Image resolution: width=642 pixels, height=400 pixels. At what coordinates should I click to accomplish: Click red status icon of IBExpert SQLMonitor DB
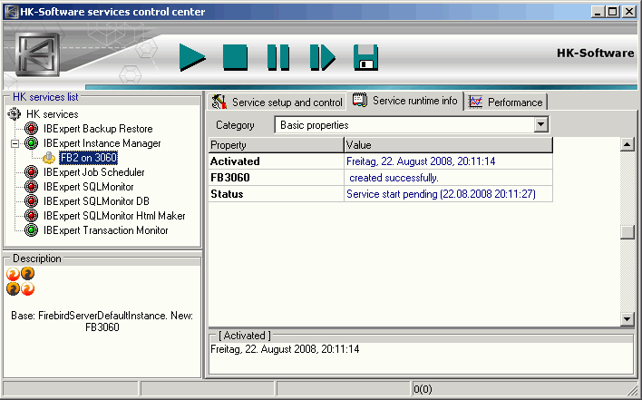point(31,201)
